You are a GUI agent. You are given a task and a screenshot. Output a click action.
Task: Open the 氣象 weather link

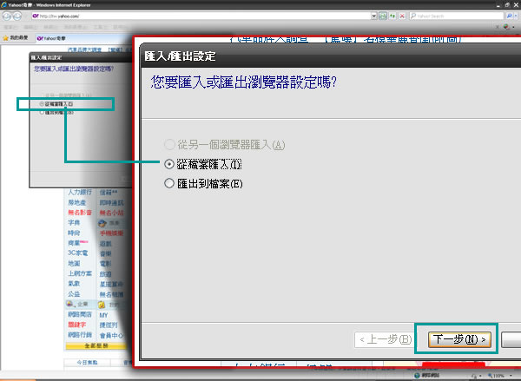(x=74, y=284)
